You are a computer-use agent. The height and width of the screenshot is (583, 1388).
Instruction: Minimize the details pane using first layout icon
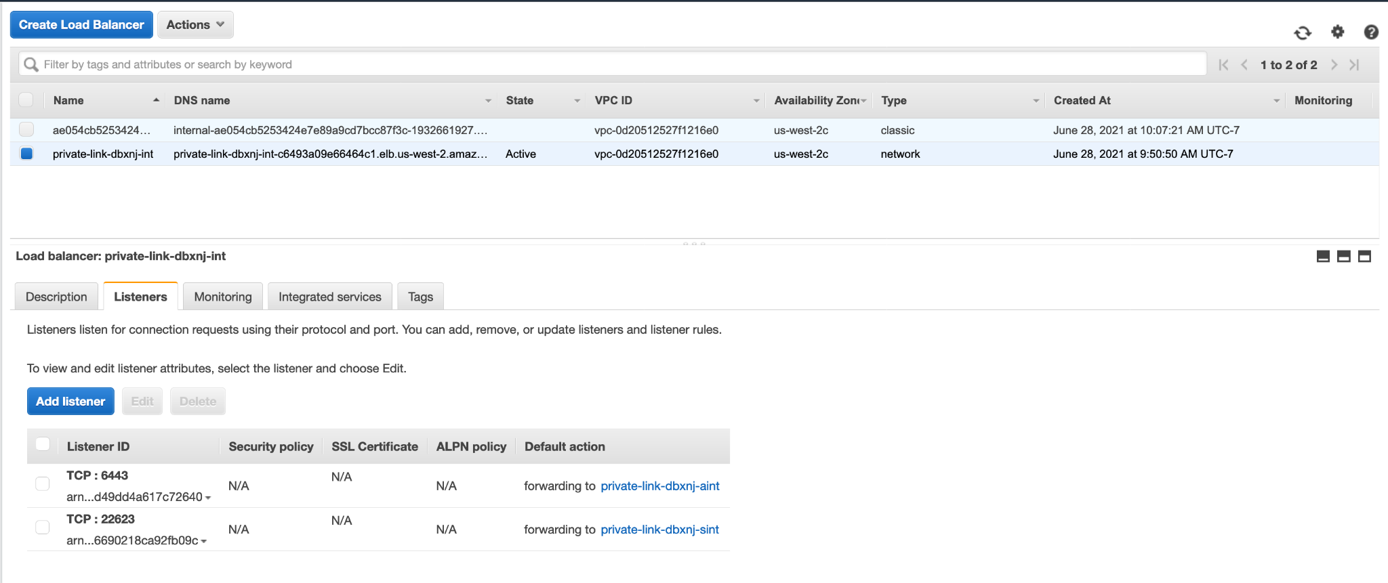[1322, 256]
